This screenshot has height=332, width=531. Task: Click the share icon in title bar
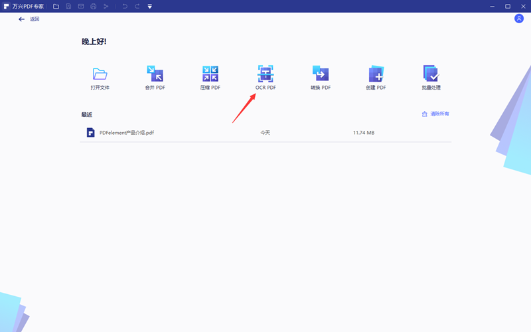[x=106, y=6]
